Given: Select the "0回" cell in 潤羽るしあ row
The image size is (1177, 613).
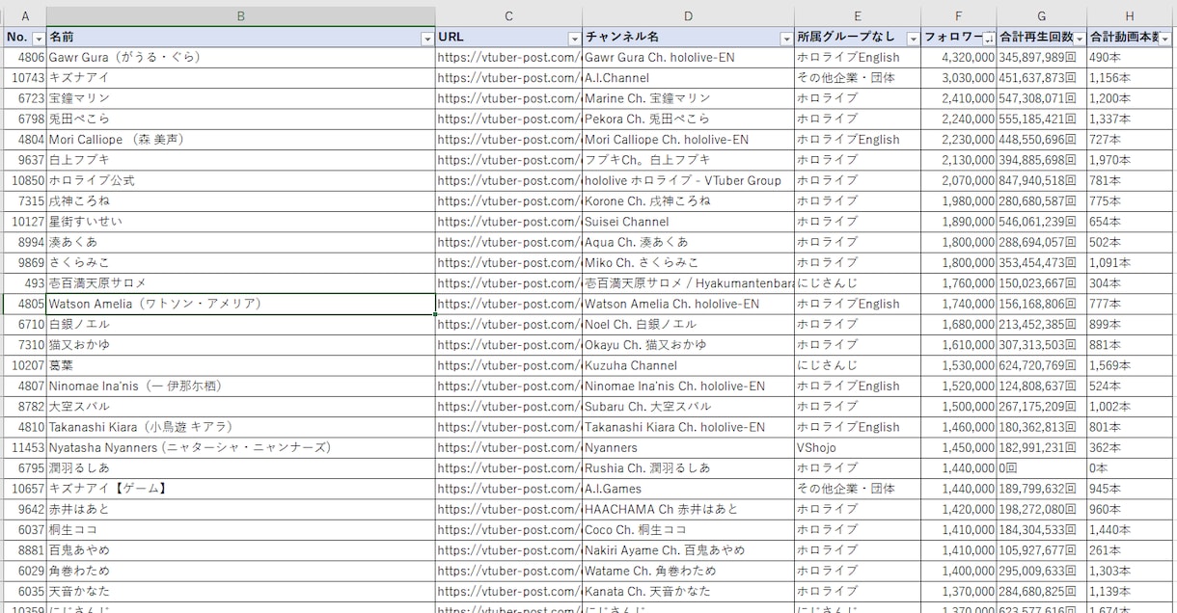Looking at the screenshot, I should 1042,468.
